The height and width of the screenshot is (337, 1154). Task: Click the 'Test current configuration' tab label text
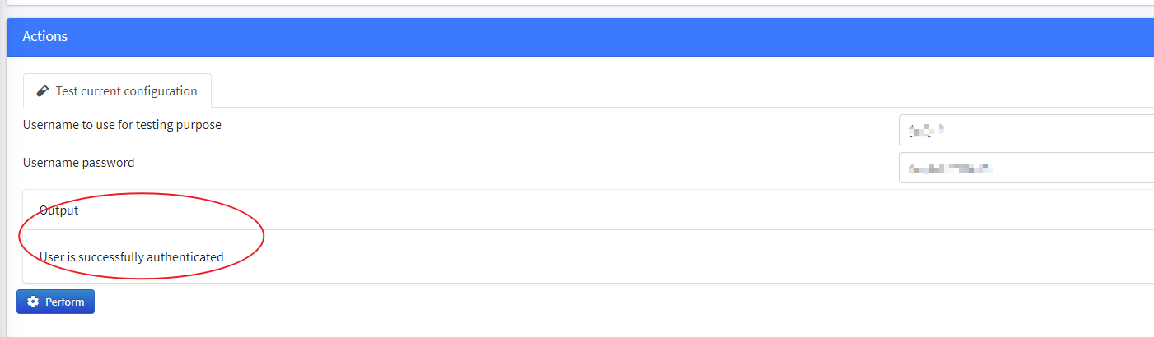[x=126, y=91]
